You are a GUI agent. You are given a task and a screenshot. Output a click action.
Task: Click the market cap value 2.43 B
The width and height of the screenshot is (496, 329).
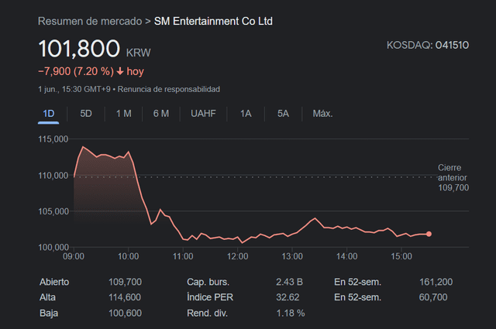click(289, 282)
